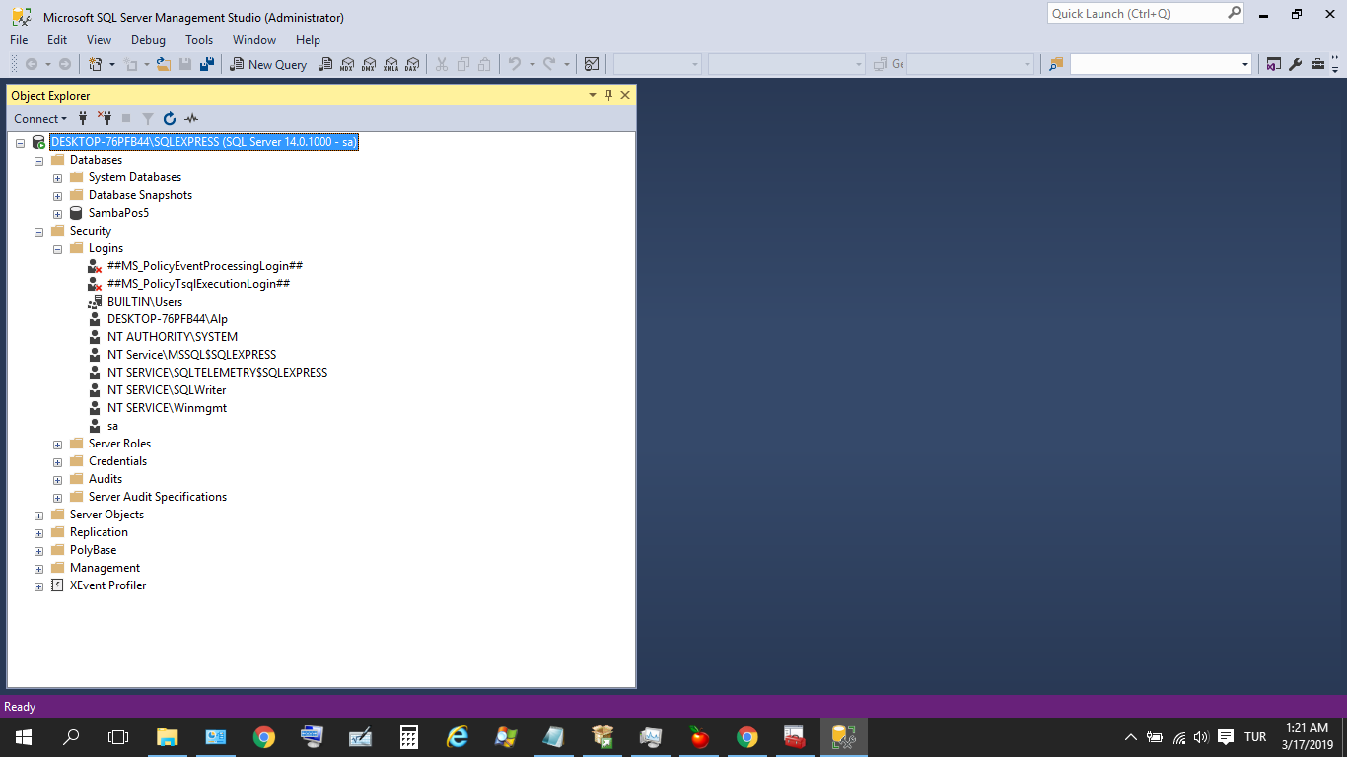Image resolution: width=1347 pixels, height=757 pixels.
Task: Collapse the Logins folder
Action: tap(57, 249)
